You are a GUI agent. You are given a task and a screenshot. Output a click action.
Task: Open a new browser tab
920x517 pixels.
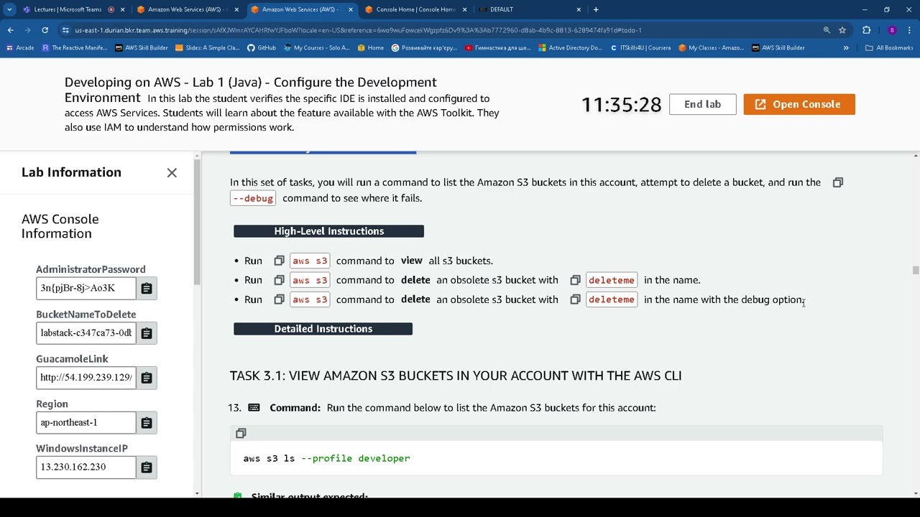point(596,9)
